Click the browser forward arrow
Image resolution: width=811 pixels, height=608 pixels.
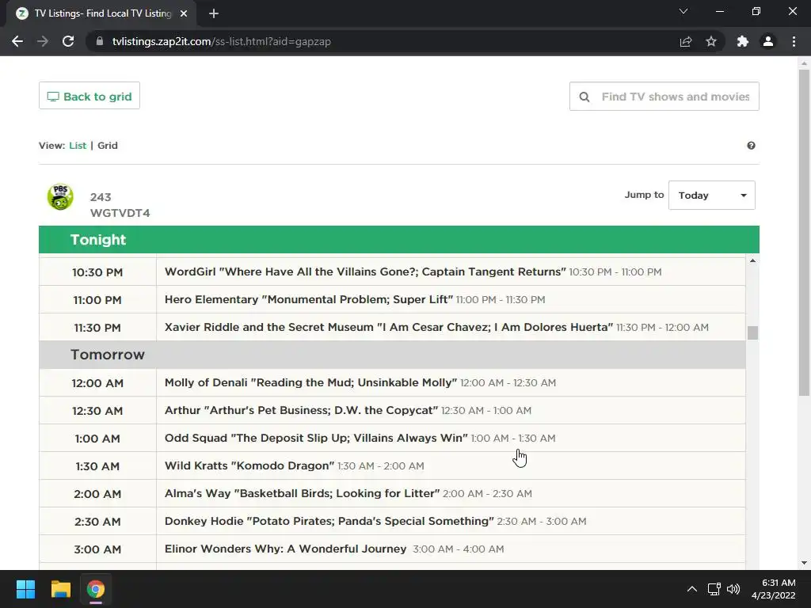tap(43, 41)
